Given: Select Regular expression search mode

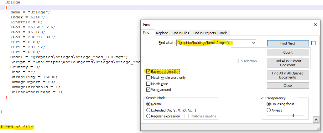Looking at the screenshot, I should pyautogui.click(x=148, y=116).
